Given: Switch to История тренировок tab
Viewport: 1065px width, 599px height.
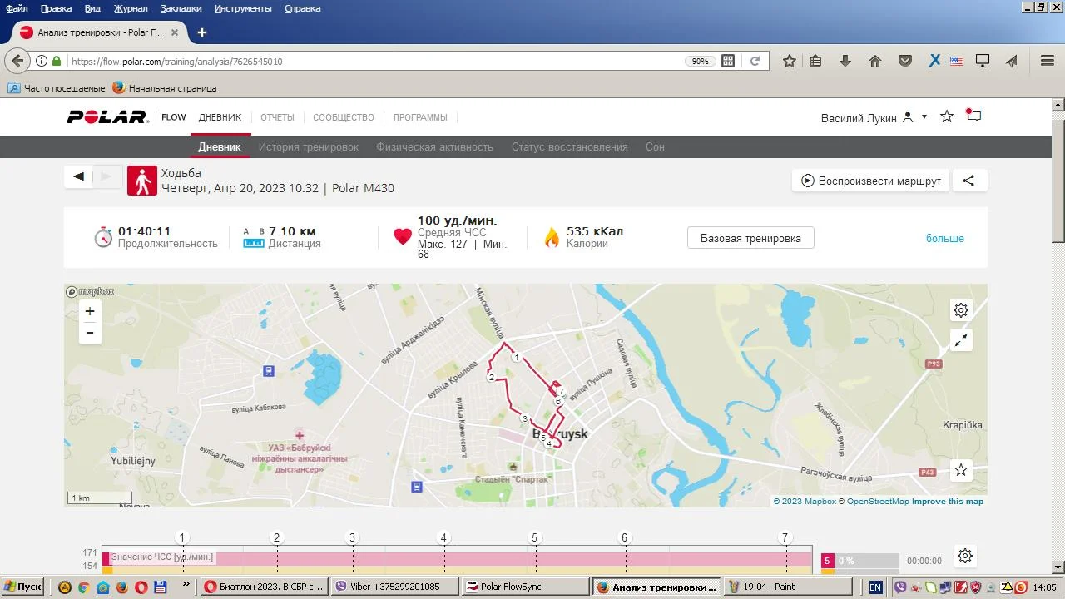Looking at the screenshot, I should (x=308, y=147).
